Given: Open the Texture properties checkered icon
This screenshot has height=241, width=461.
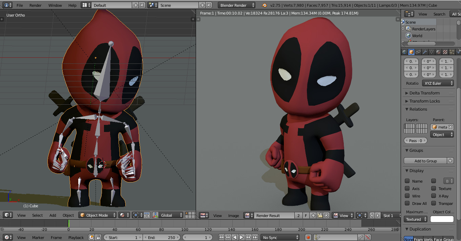Looking at the screenshot, I should [445, 52].
